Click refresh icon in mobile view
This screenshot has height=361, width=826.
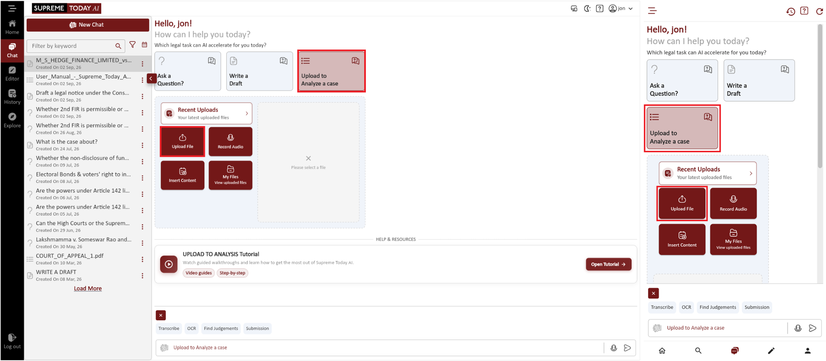[820, 11]
